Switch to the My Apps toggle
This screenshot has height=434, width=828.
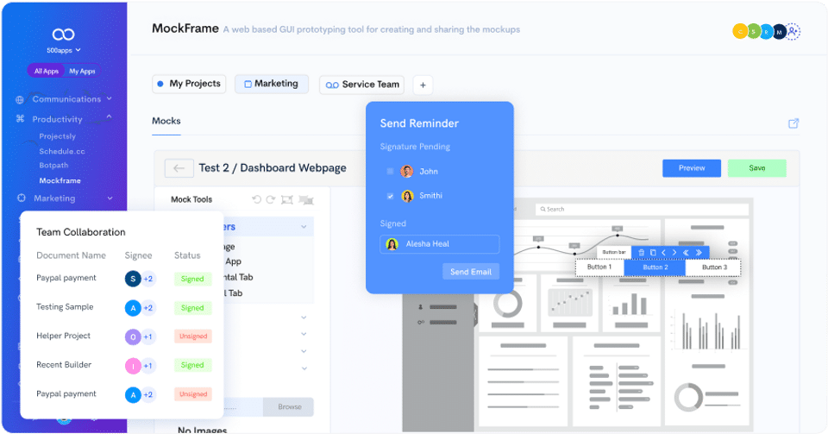(83, 71)
